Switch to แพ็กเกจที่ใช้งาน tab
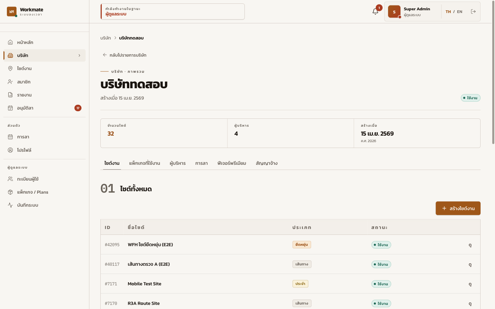This screenshot has width=495, height=309. (145, 163)
